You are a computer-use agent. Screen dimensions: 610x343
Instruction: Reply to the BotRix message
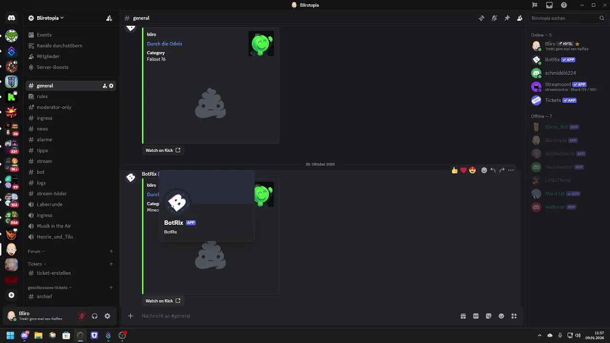point(493,170)
